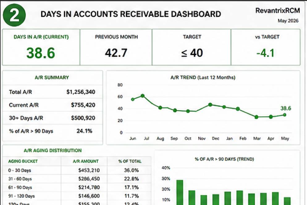The width and height of the screenshot is (307, 205).
Task: Click the 22.8% cell
Action: click(131, 179)
